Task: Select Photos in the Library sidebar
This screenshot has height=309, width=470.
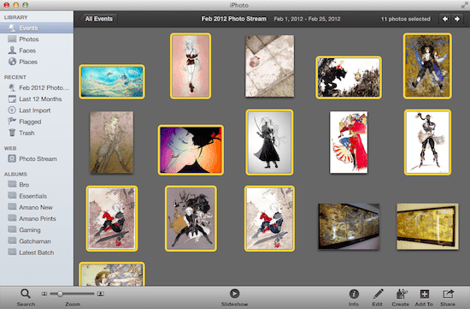Action: tap(37, 39)
